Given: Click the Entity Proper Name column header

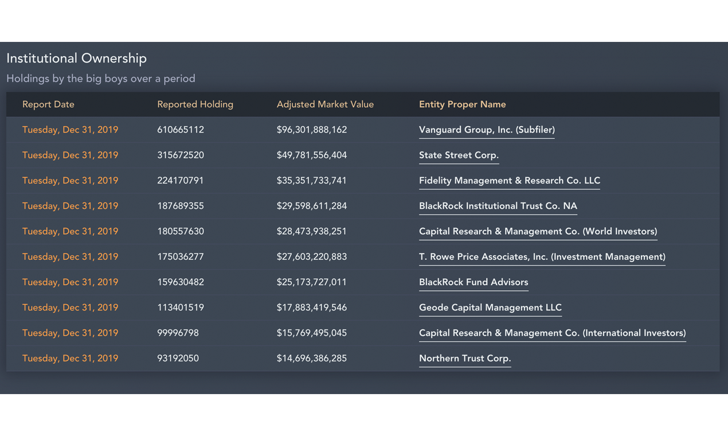Looking at the screenshot, I should tap(463, 104).
